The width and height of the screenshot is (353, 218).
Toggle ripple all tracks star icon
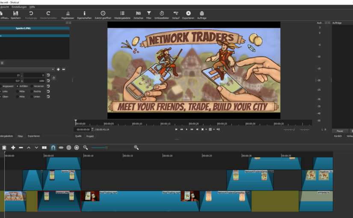(77, 147)
